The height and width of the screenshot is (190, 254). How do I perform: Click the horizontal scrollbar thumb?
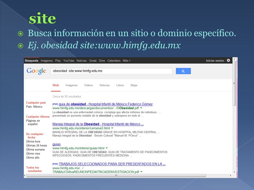(x=116, y=176)
